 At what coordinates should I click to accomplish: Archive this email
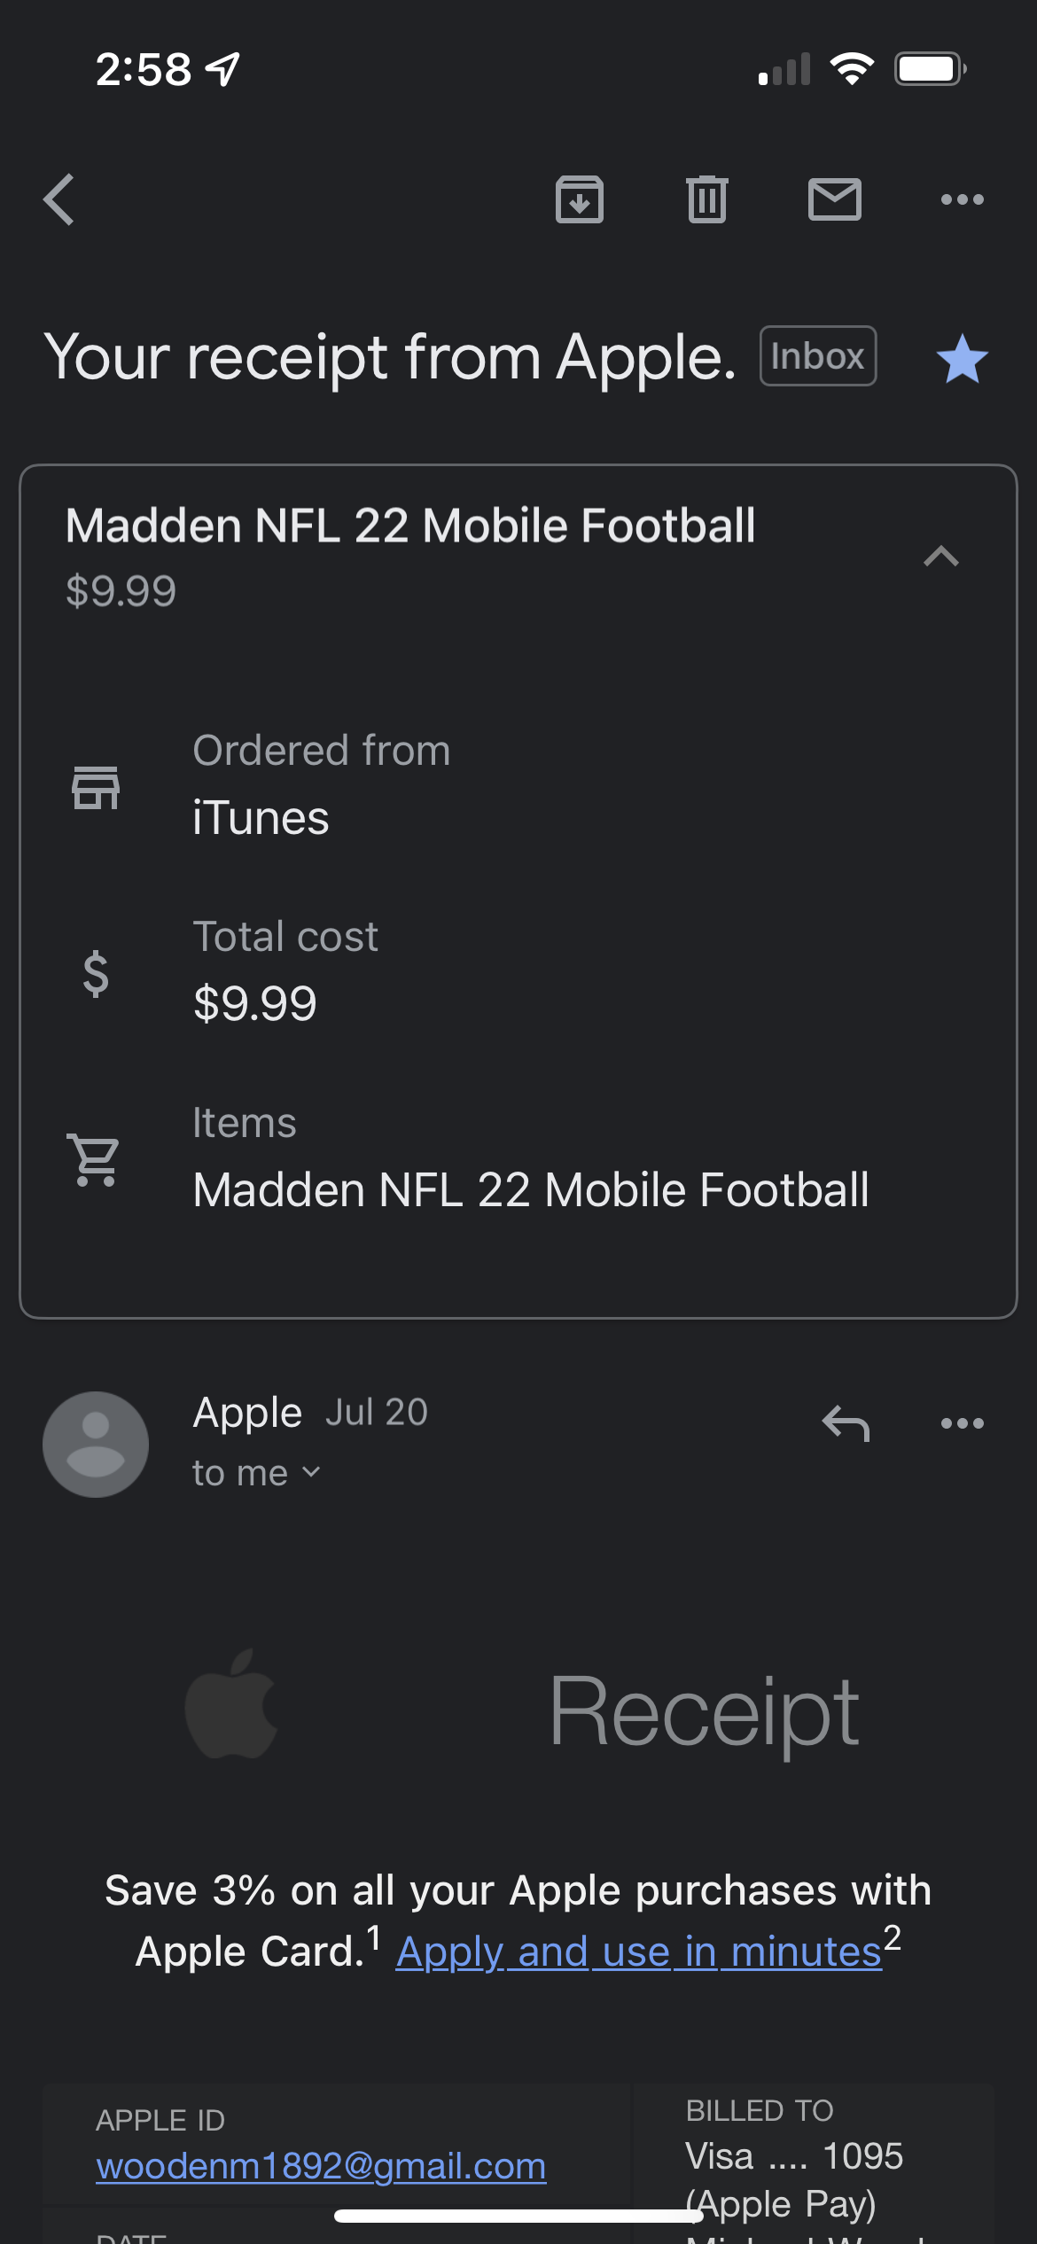click(x=580, y=199)
